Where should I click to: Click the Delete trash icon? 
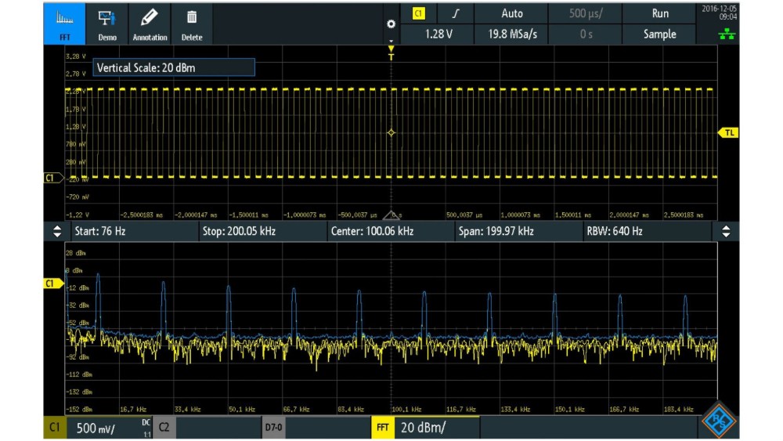pyautogui.click(x=192, y=24)
